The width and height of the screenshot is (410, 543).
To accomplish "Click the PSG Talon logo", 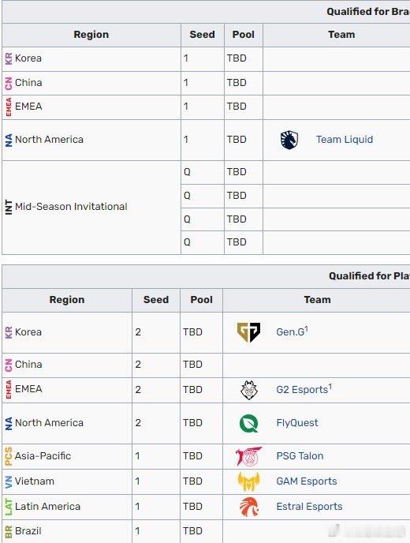I will coord(248,456).
